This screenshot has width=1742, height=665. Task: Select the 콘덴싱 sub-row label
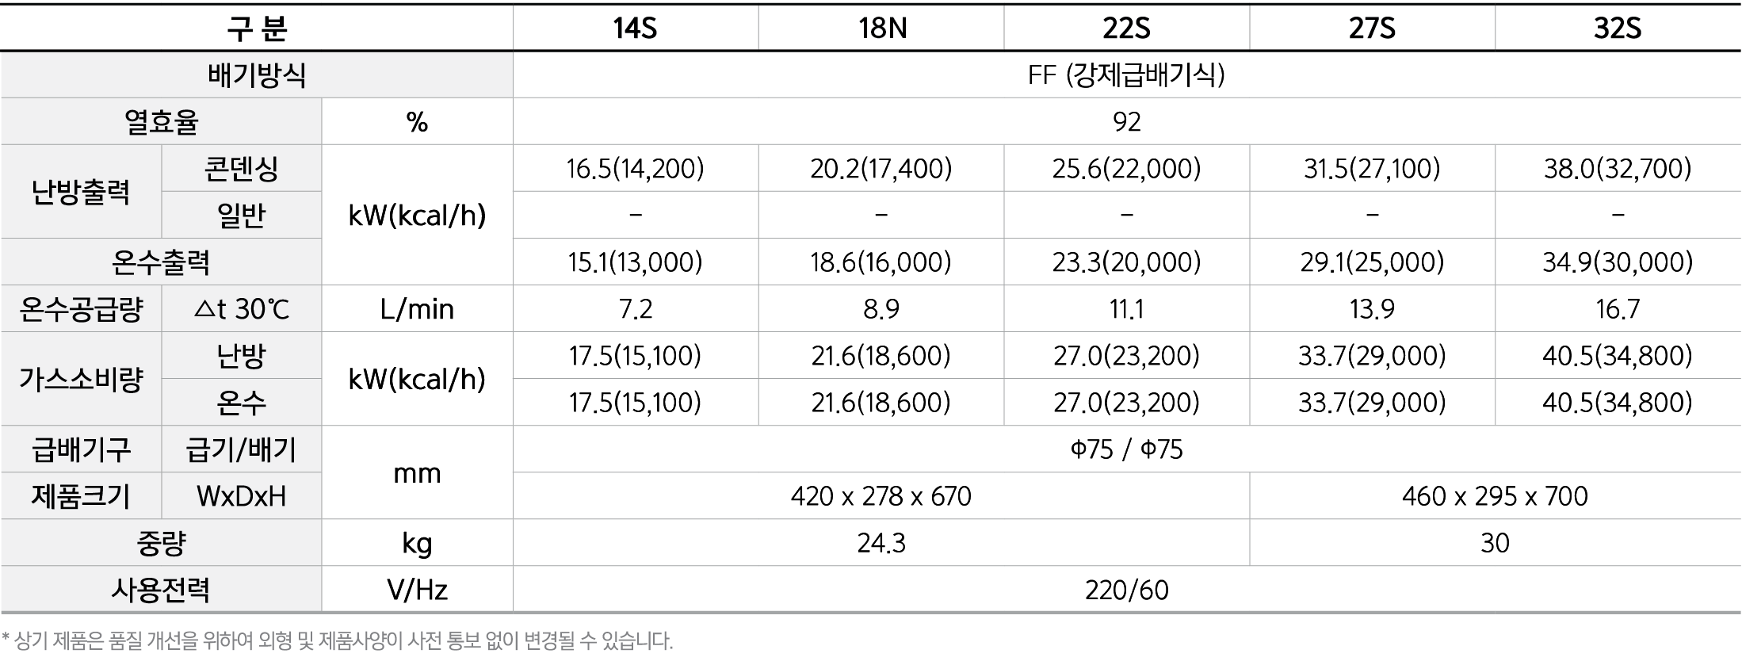241,169
